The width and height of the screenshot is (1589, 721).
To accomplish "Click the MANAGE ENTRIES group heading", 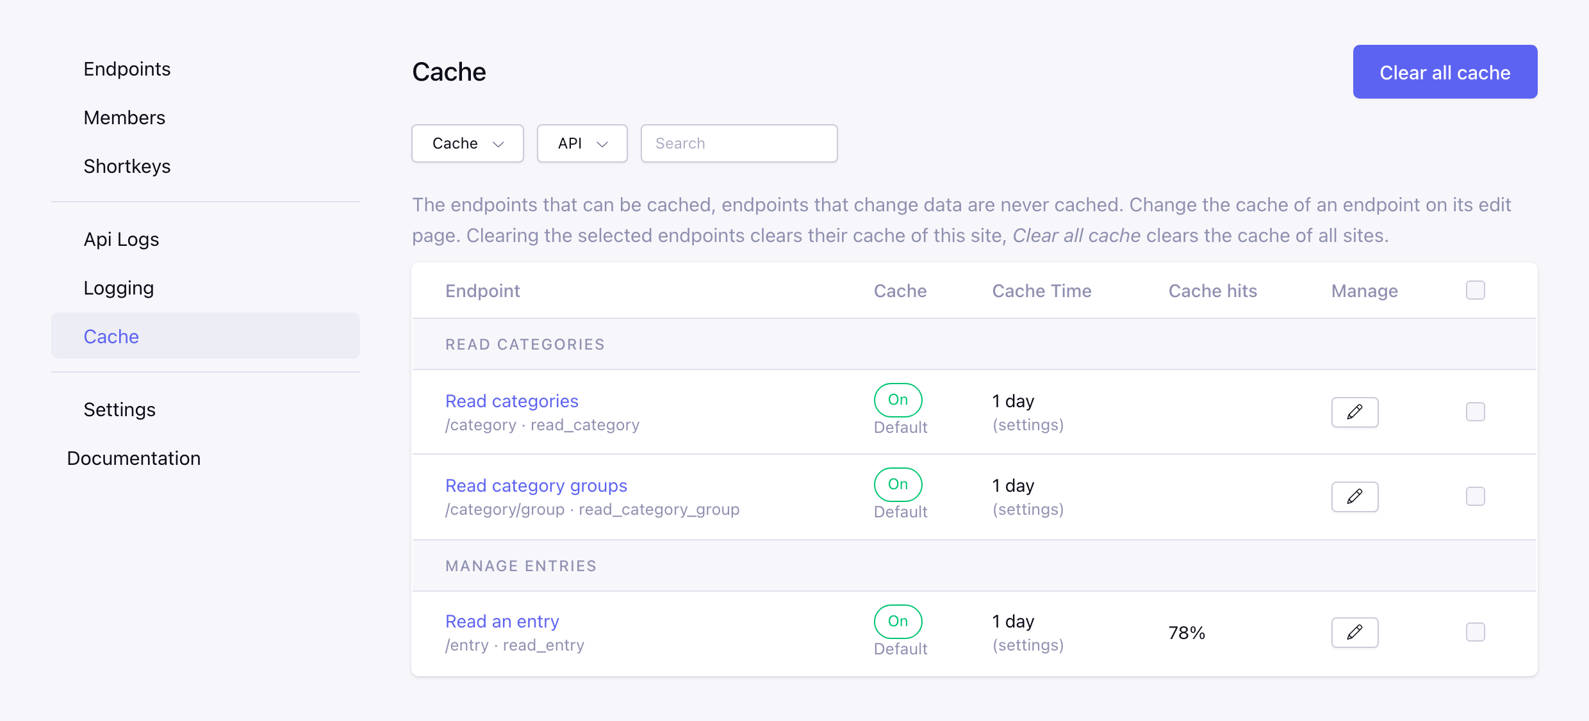I will [521, 566].
